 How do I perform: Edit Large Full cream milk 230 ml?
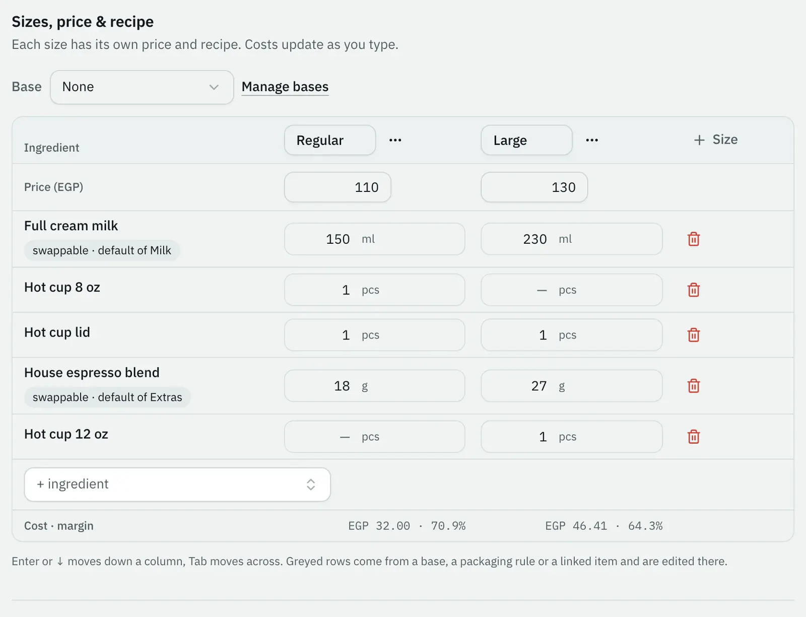pyautogui.click(x=572, y=239)
